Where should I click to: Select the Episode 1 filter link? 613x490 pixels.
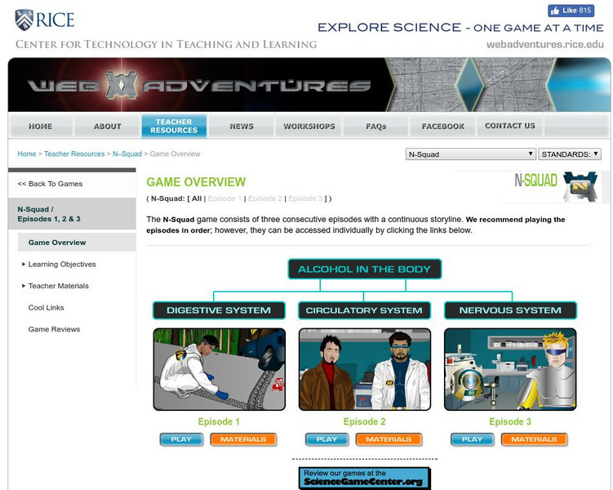[x=224, y=198]
